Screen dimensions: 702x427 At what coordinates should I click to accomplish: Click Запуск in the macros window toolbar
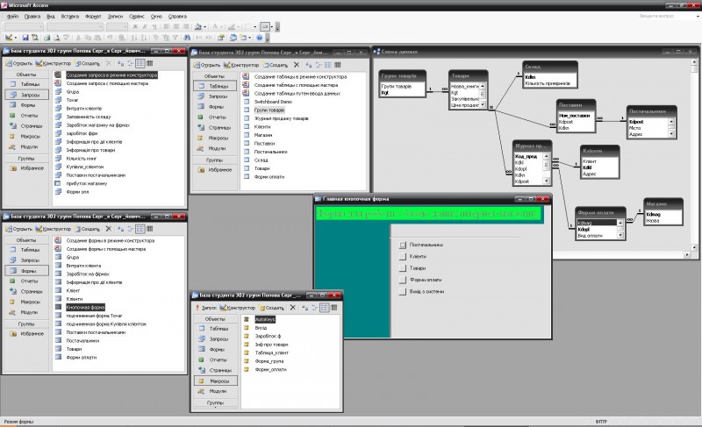click(206, 308)
